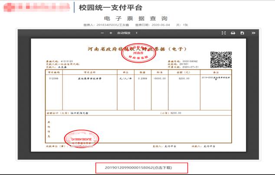Open the 自动缩放 zoom level dropdown
Screen dimensions: 275x175
128,33
